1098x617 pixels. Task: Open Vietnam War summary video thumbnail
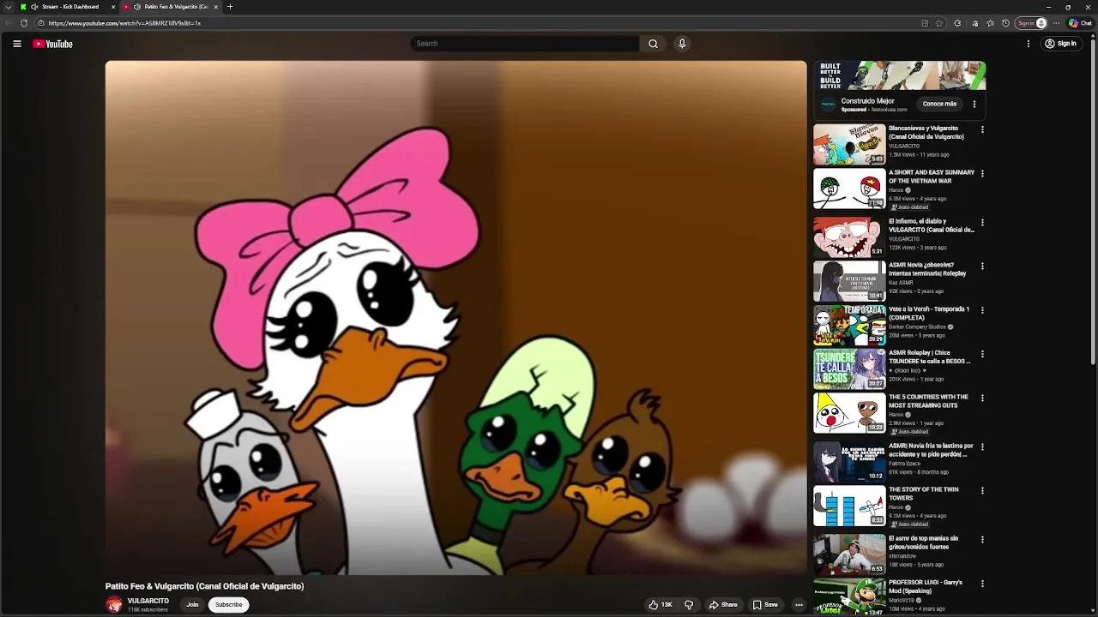coord(849,189)
